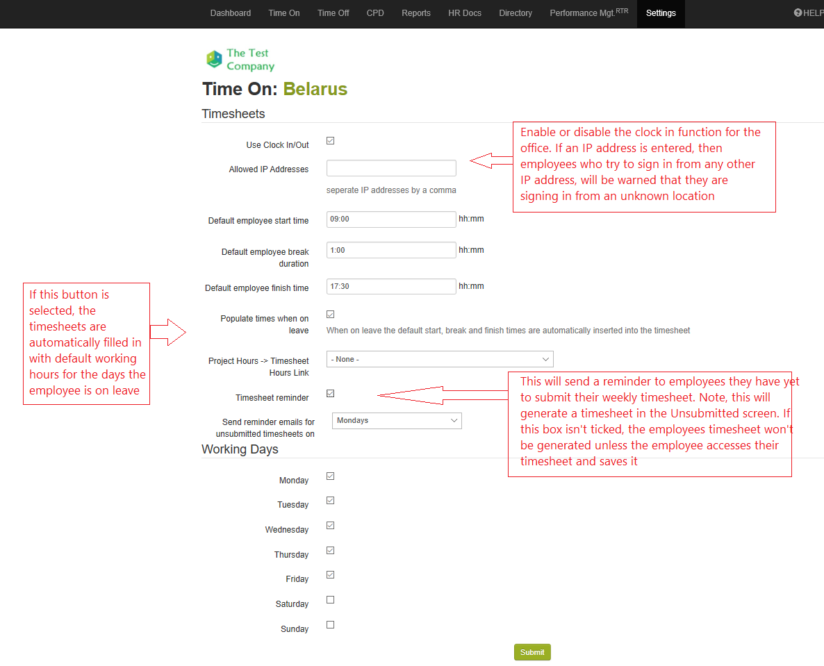824x666 pixels.
Task: Switch to the HR Docs menu
Action: tap(465, 13)
